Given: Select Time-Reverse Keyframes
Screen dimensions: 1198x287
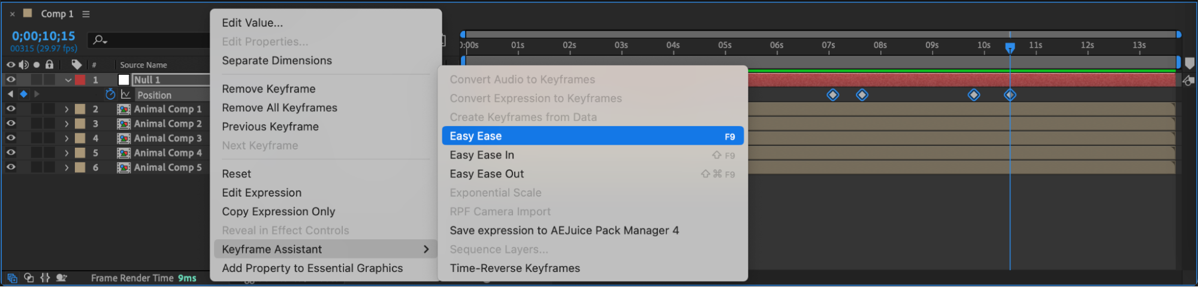Looking at the screenshot, I should pos(515,268).
